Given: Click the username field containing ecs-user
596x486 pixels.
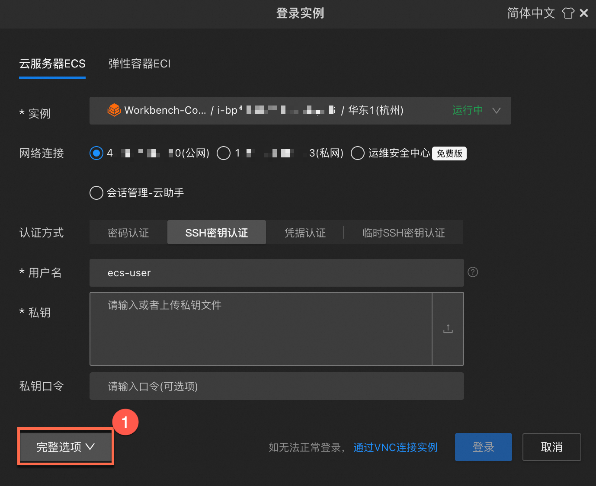Looking at the screenshot, I should (277, 273).
